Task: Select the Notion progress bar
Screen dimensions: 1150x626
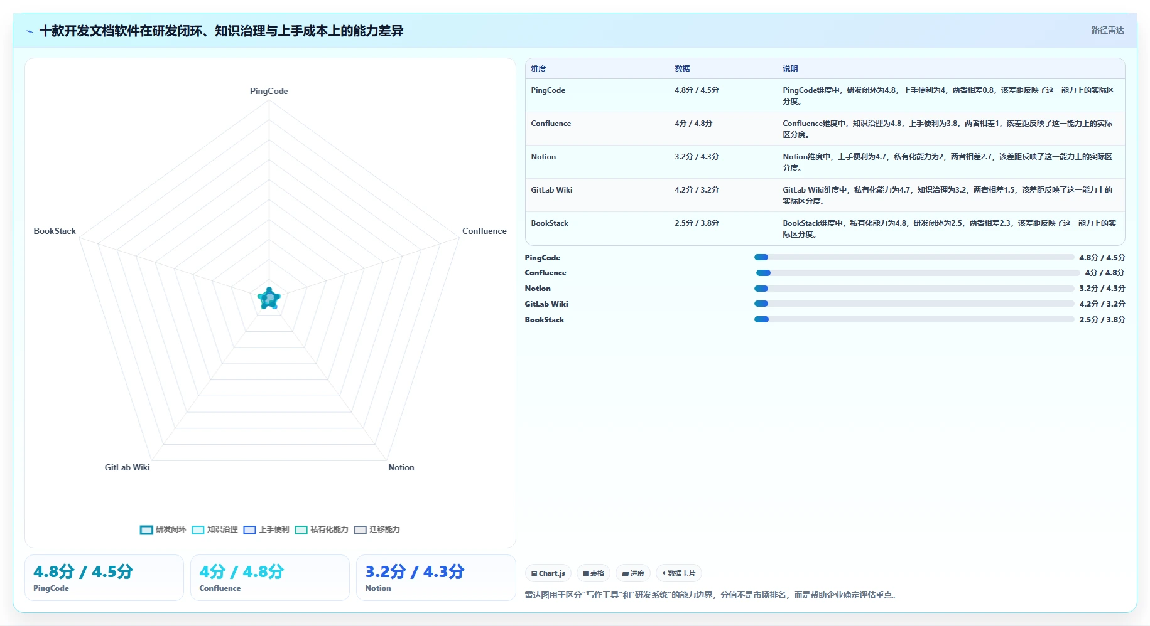Action: [914, 289]
